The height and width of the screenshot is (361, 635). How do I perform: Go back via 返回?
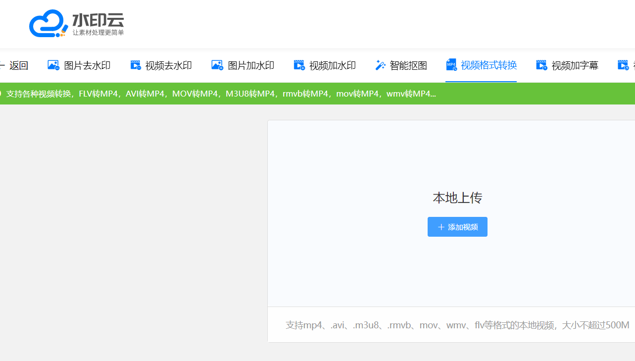[14, 65]
